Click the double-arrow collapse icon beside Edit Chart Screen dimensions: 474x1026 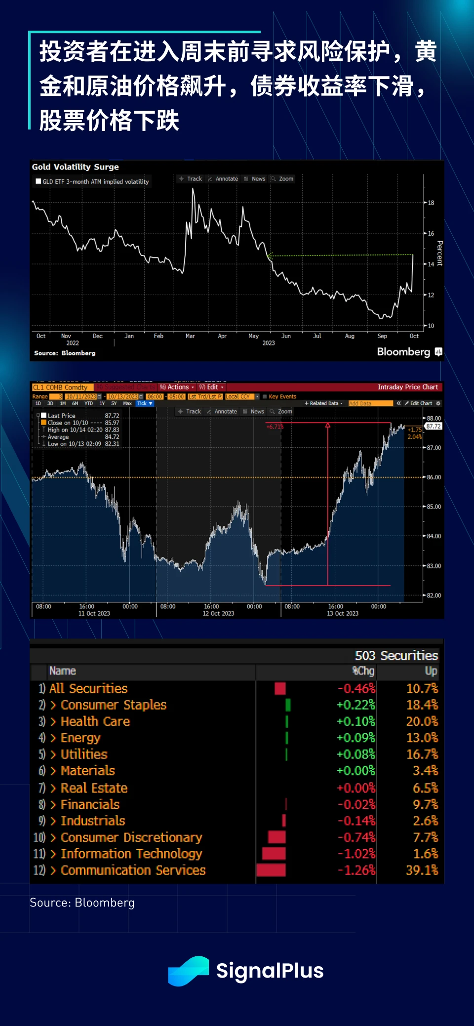tap(398, 403)
